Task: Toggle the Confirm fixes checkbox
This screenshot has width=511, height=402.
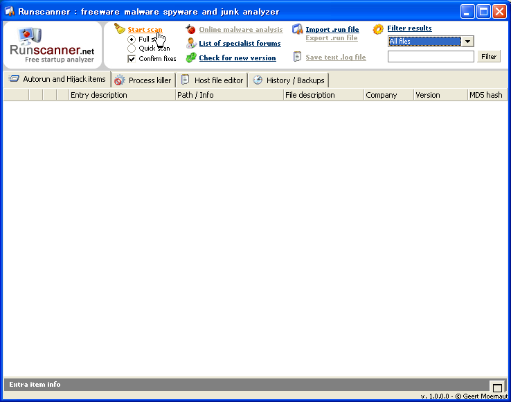Action: (x=132, y=59)
